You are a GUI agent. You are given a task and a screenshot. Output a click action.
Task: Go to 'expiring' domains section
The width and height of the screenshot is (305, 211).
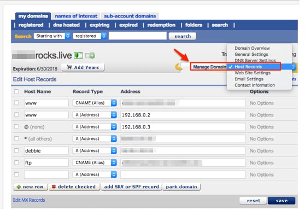99,25
